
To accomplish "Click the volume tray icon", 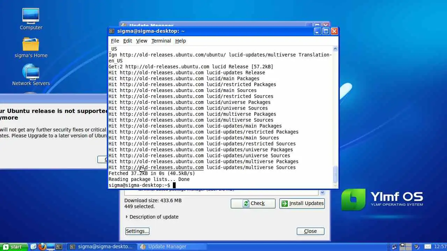I will coord(417,246).
